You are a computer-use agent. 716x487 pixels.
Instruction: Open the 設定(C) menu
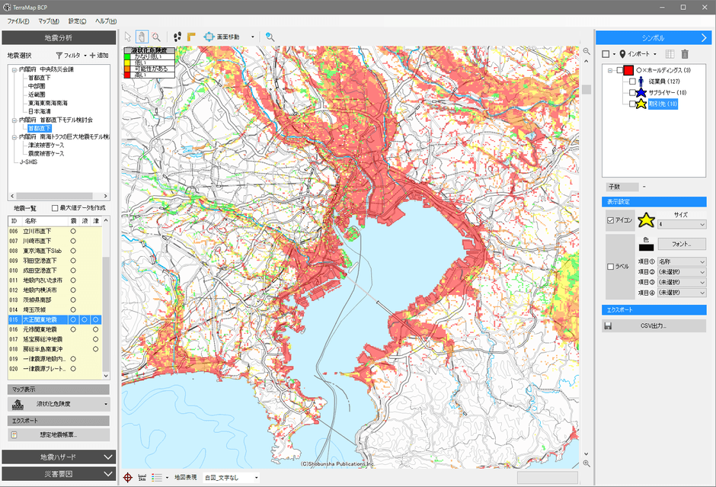78,21
